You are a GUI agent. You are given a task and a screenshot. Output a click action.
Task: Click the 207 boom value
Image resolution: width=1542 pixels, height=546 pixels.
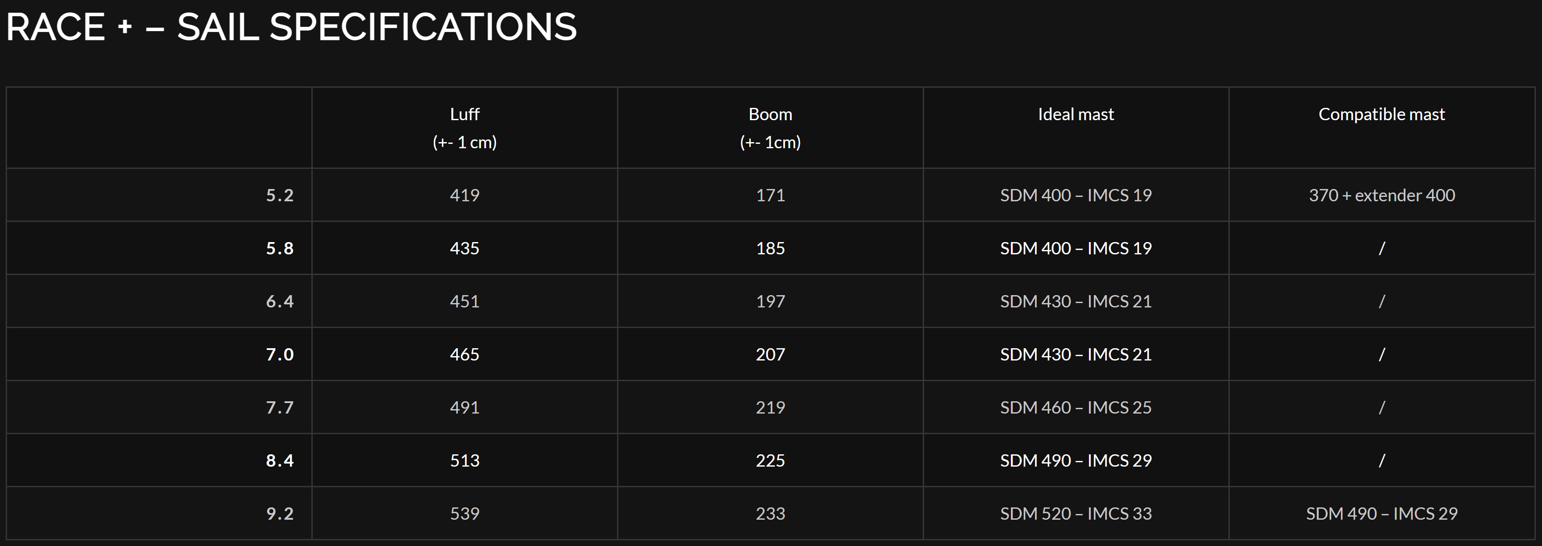(771, 354)
